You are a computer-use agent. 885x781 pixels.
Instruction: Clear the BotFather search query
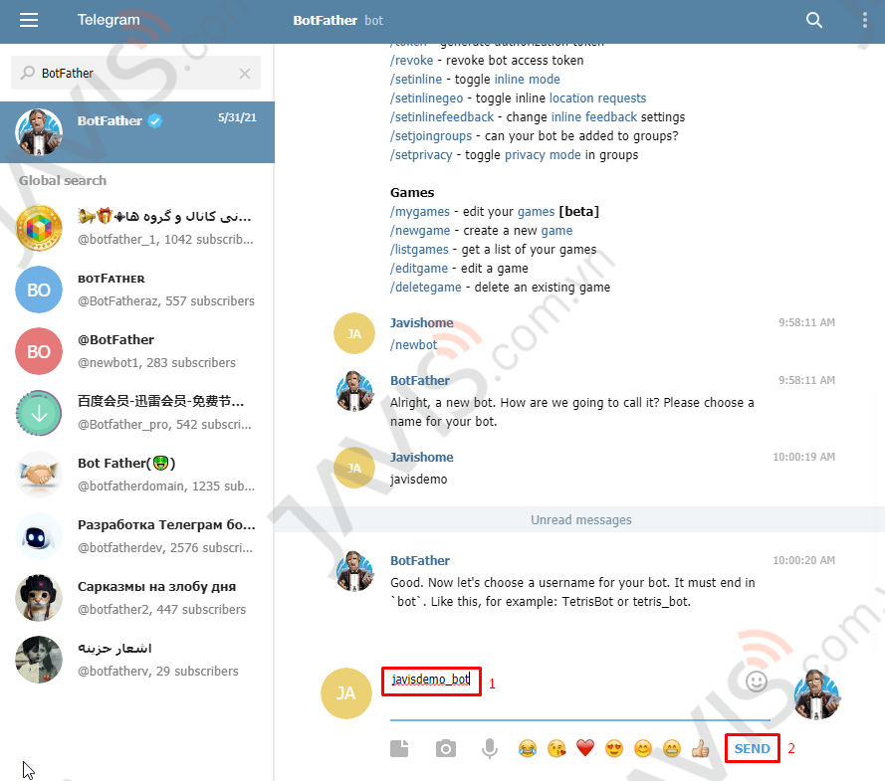click(x=244, y=74)
